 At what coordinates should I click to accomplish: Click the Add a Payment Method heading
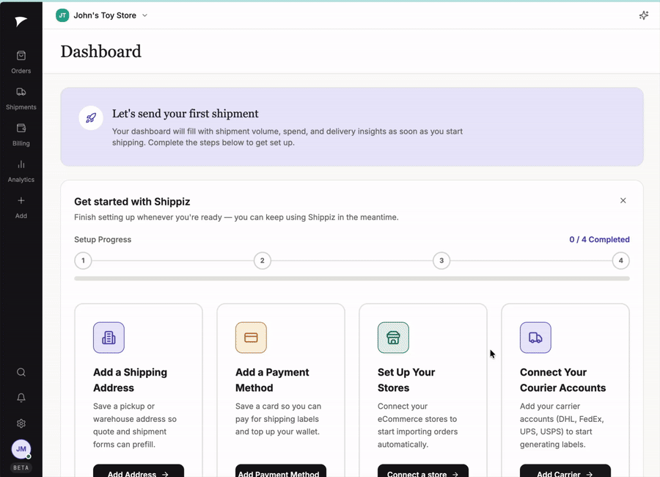coord(272,380)
